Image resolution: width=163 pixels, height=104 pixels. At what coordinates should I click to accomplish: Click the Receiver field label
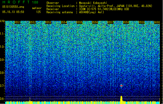pyautogui.click(x=53, y=9)
